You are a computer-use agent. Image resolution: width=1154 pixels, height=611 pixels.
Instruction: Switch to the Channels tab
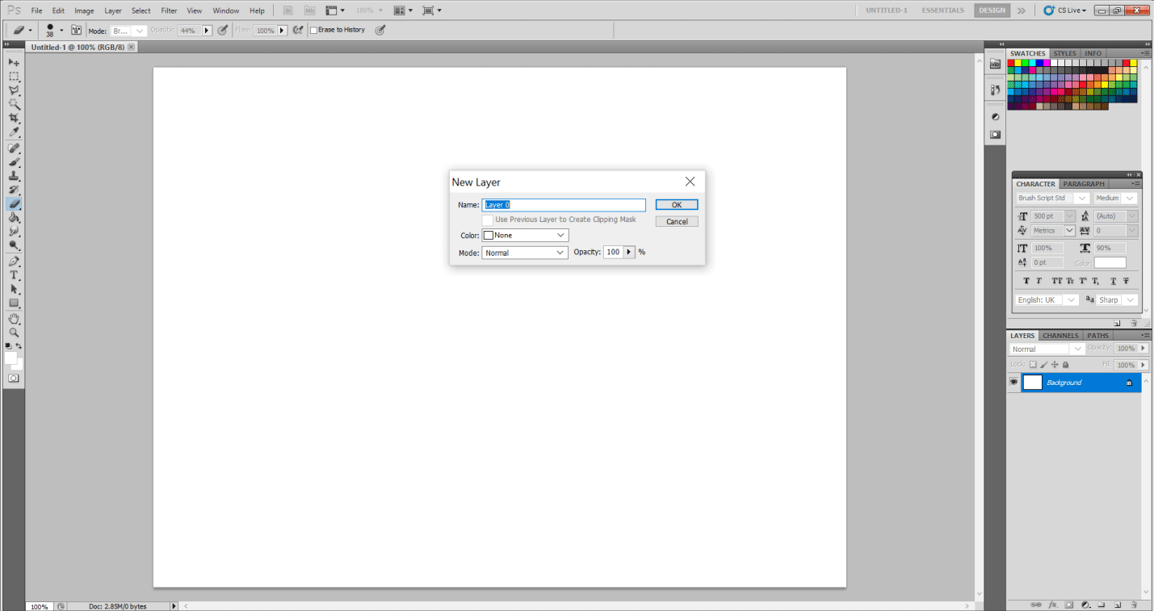point(1060,336)
